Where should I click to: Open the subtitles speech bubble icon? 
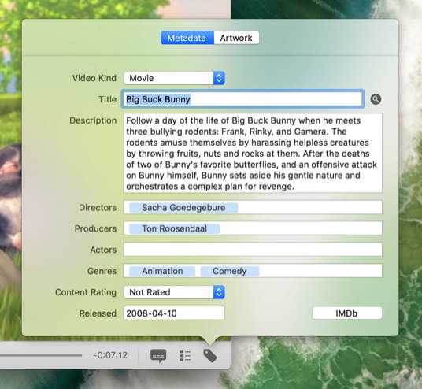[x=158, y=356]
